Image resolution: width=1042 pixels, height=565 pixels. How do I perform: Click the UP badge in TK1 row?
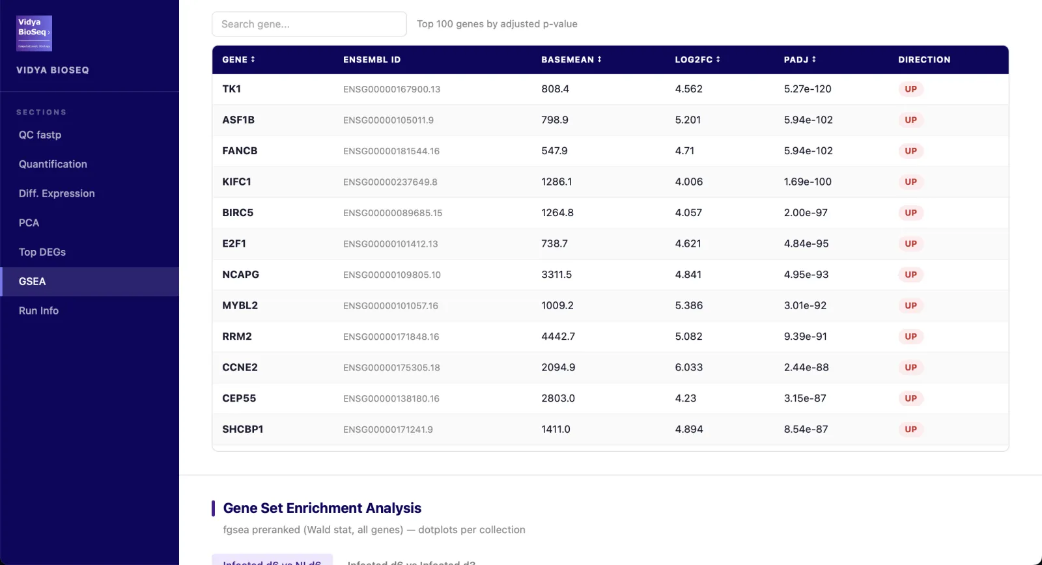click(x=910, y=89)
